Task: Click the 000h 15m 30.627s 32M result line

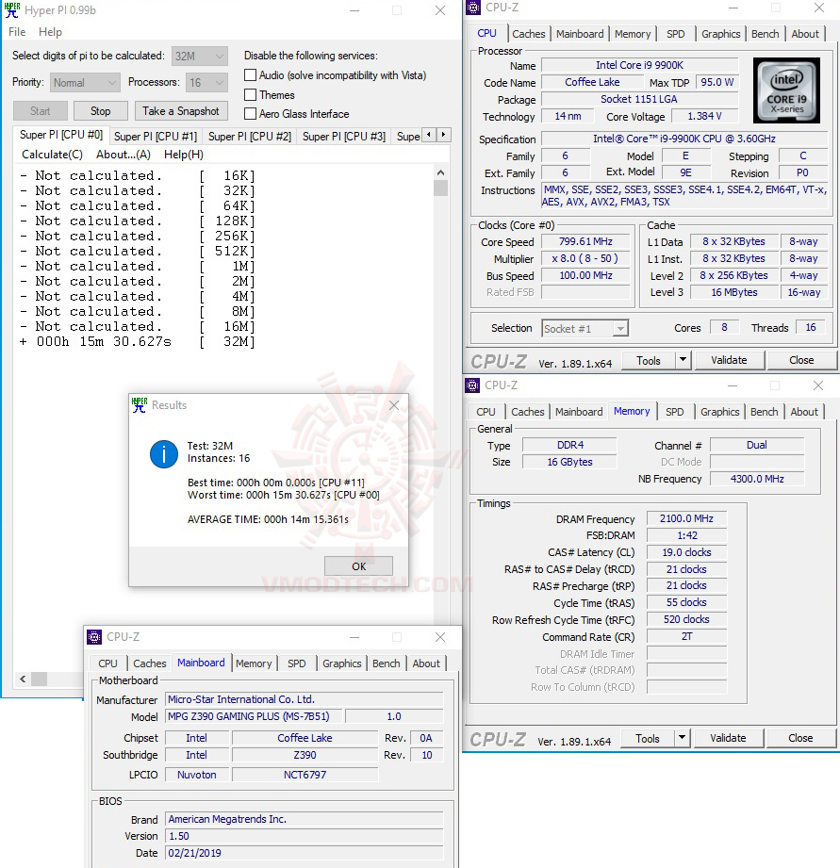Action: pyautogui.click(x=138, y=341)
